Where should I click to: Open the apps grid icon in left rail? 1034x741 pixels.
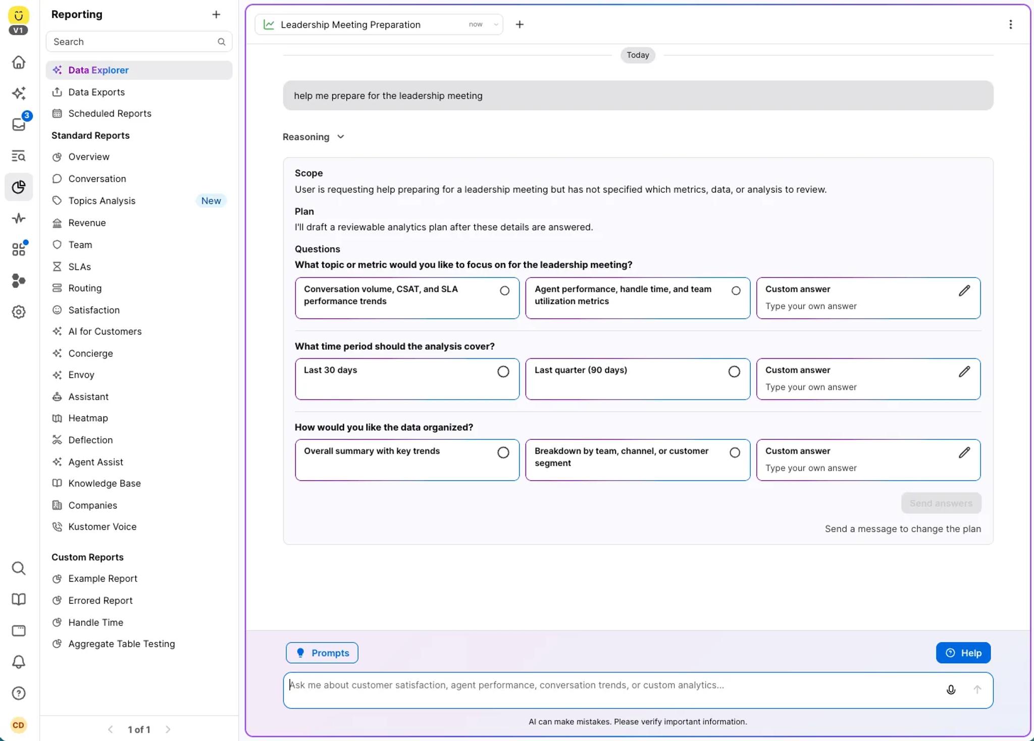point(19,250)
